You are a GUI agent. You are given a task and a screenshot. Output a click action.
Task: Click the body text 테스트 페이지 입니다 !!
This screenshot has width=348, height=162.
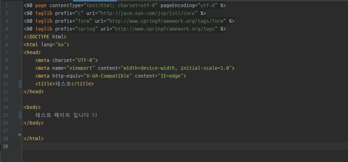click(x=66, y=115)
